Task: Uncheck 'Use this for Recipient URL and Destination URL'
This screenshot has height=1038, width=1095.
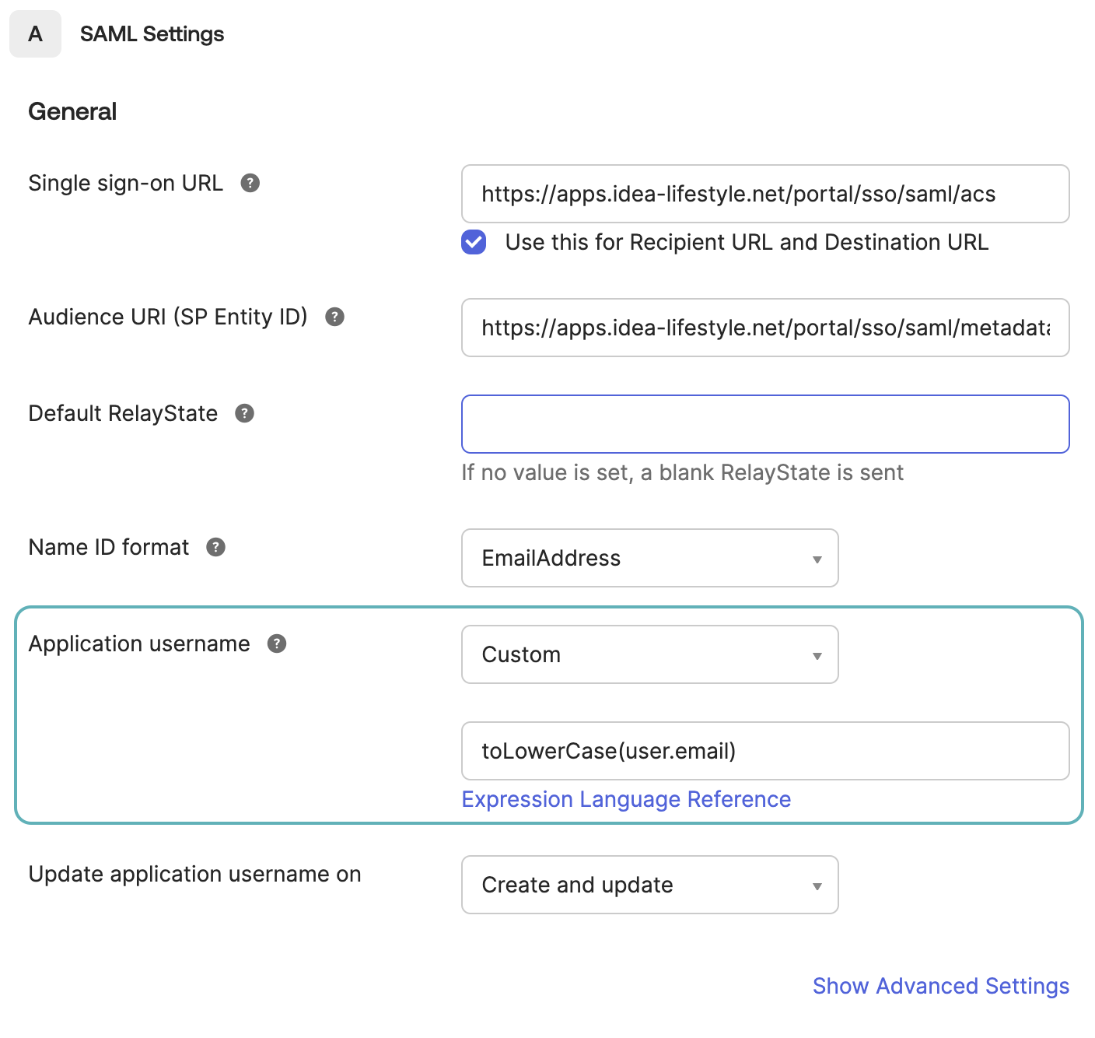Action: tap(473, 242)
